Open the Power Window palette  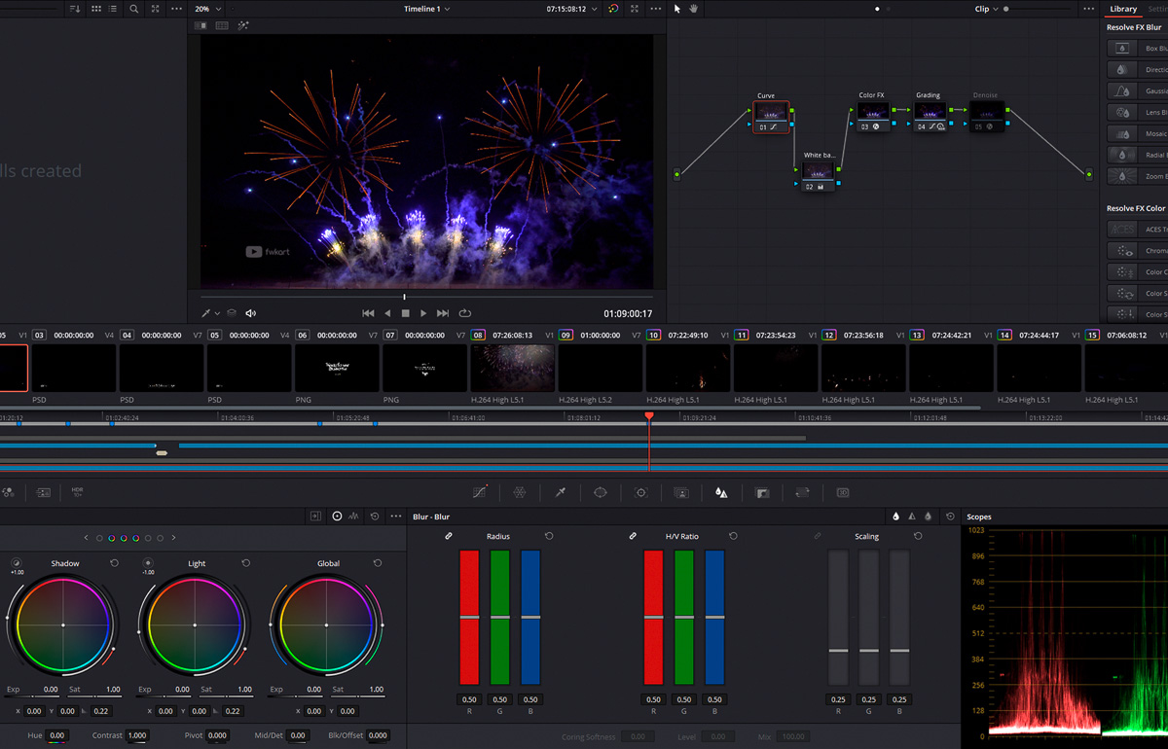(601, 493)
